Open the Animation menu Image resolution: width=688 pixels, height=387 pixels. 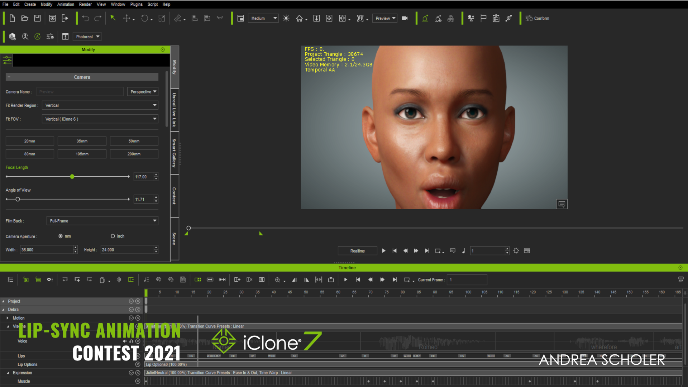point(66,4)
